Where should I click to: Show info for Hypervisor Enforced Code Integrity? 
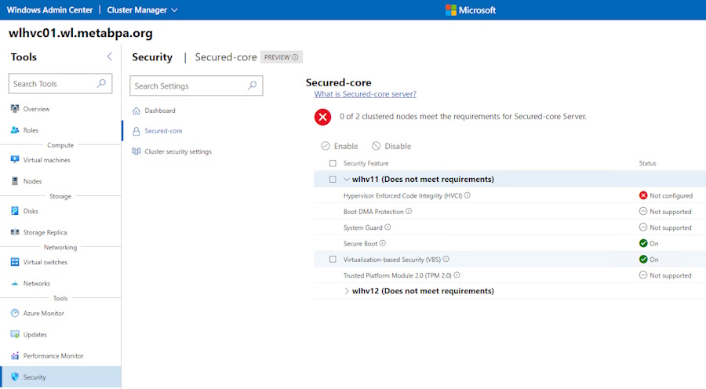click(x=468, y=195)
